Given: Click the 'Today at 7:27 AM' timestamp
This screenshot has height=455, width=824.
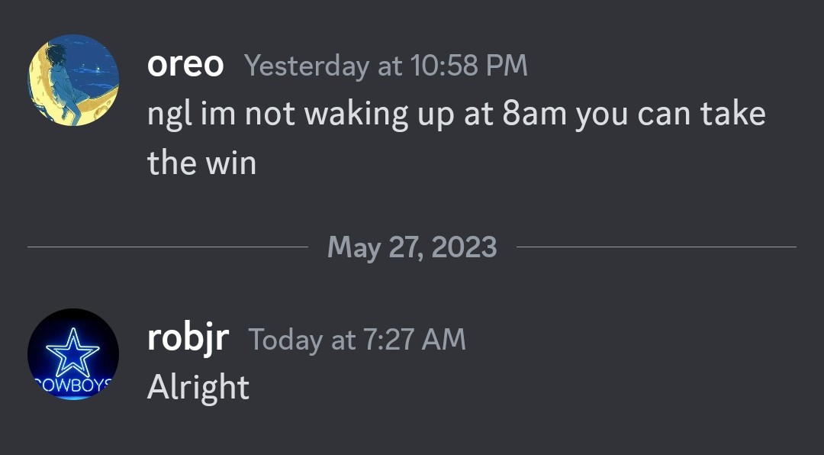Looking at the screenshot, I should [357, 340].
